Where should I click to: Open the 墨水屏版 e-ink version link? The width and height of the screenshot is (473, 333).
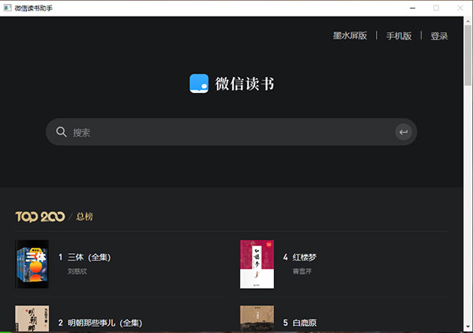(350, 36)
